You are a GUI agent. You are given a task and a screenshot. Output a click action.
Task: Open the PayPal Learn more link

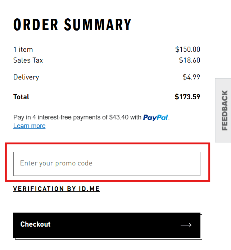point(29,126)
